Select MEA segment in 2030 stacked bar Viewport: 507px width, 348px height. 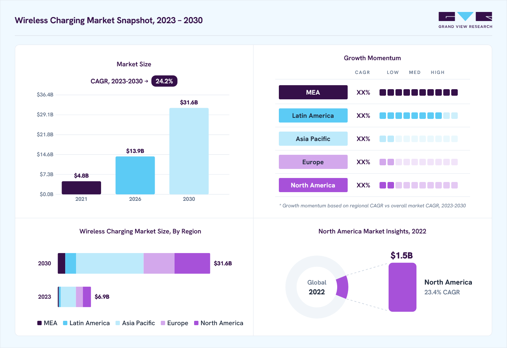tap(62, 264)
